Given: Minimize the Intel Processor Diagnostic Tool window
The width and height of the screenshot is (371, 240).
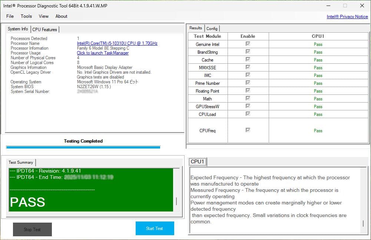Looking at the screenshot, I should pyautogui.click(x=328, y=6).
